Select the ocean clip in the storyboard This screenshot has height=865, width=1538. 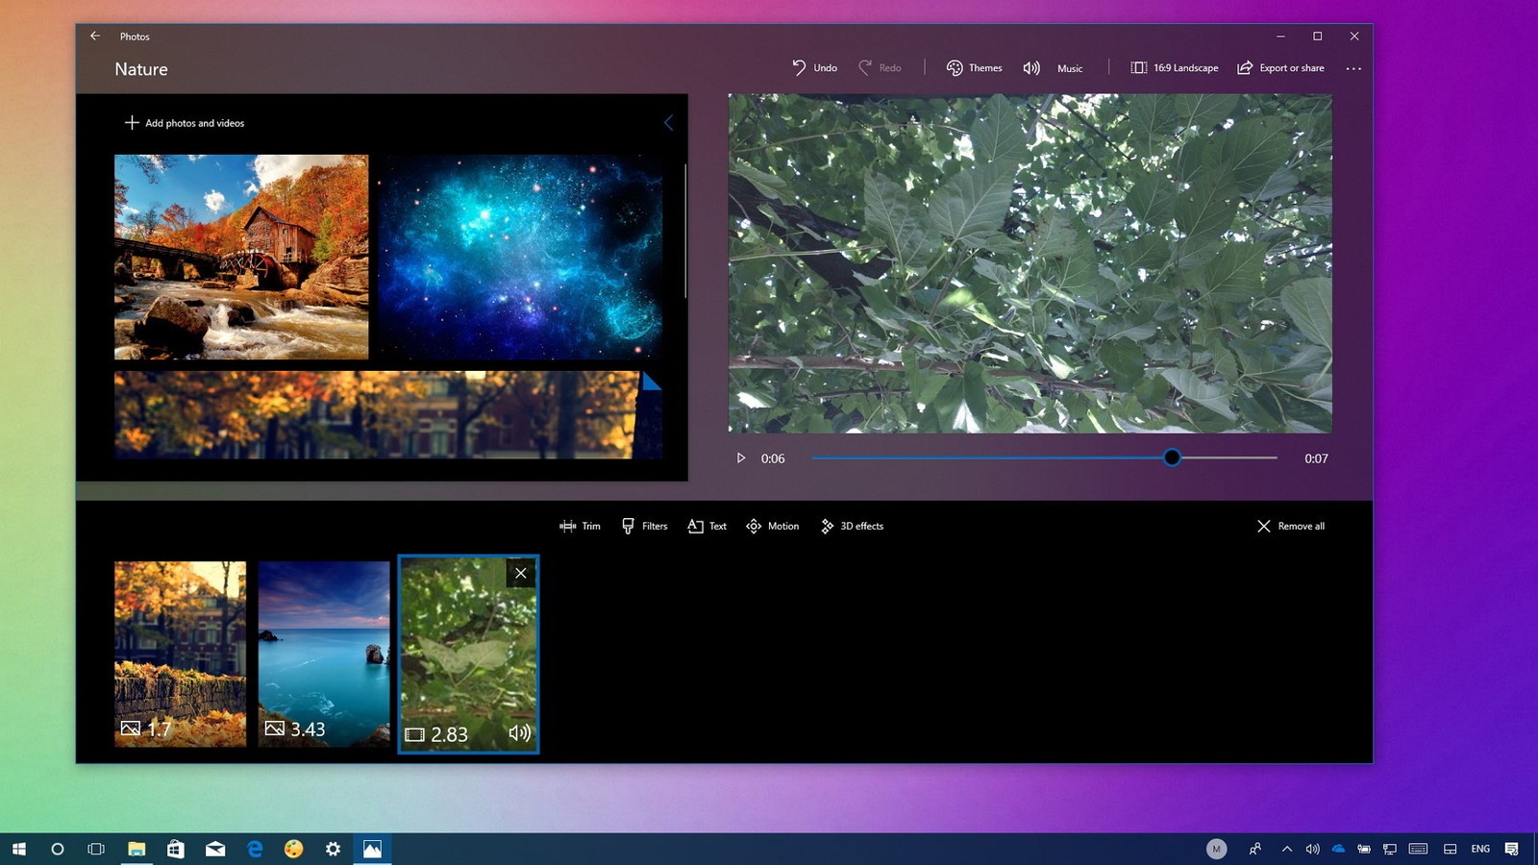tap(325, 654)
